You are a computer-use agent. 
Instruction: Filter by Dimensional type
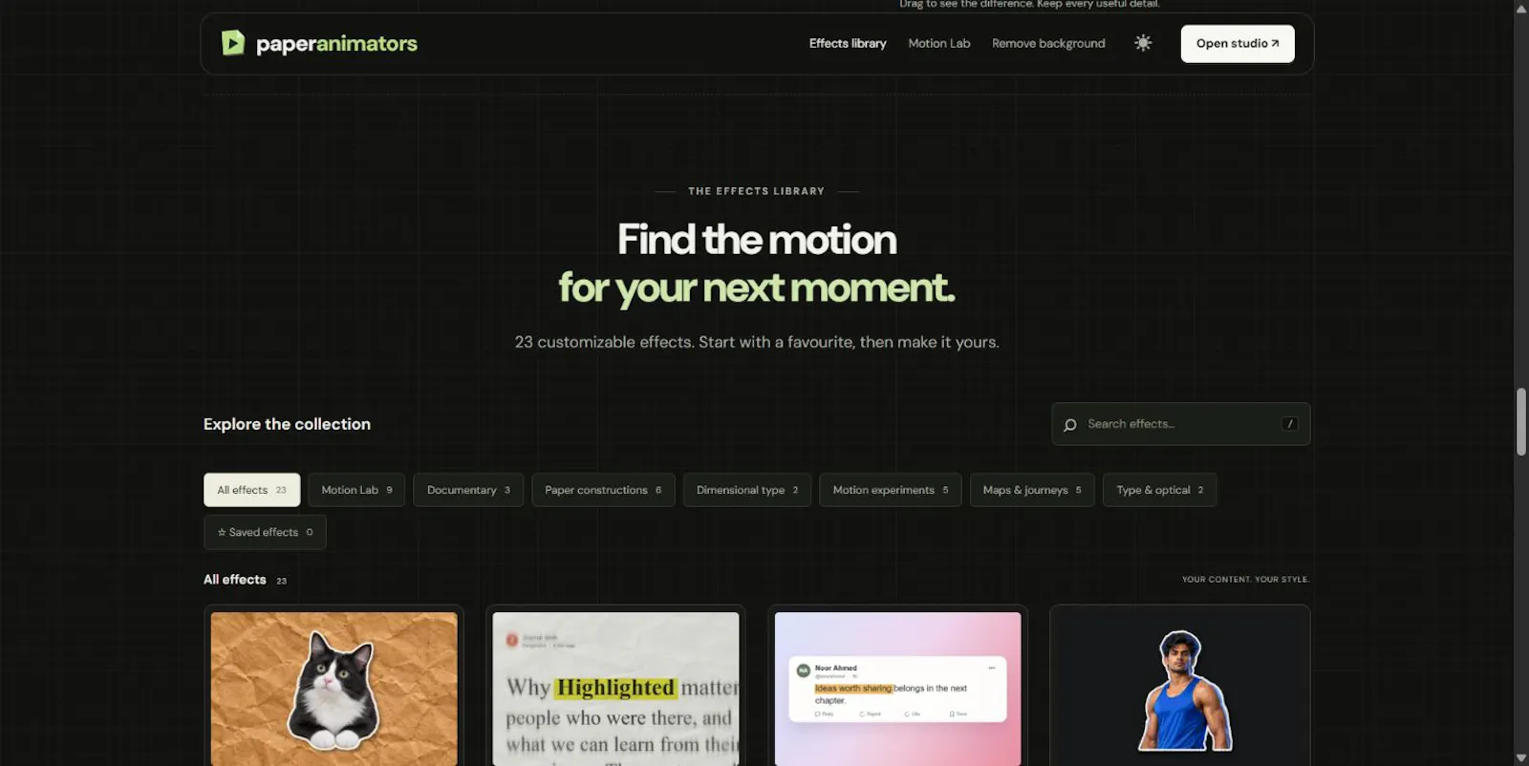click(x=747, y=490)
